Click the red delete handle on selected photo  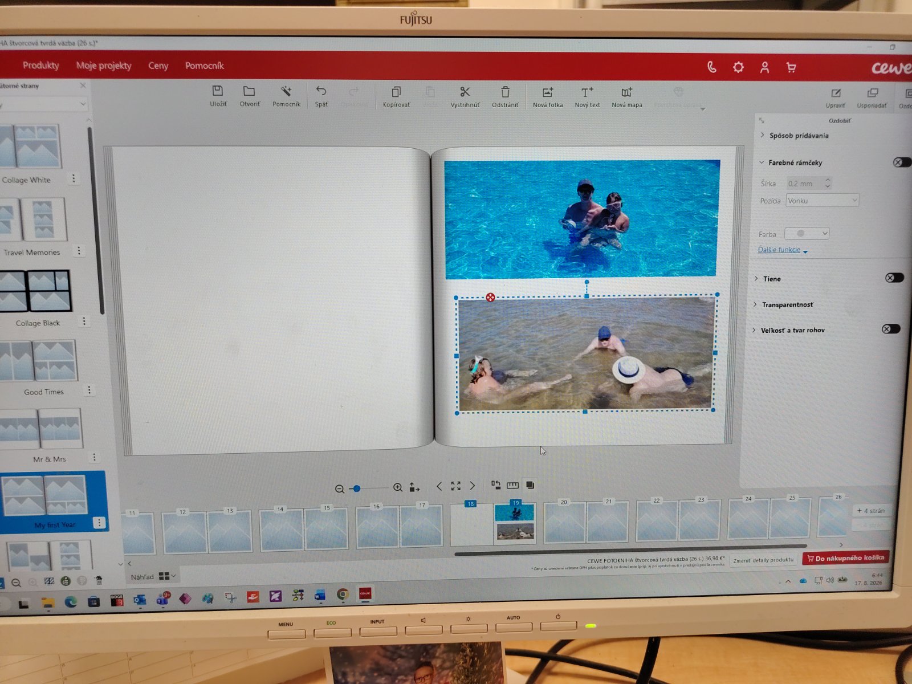[x=490, y=297]
